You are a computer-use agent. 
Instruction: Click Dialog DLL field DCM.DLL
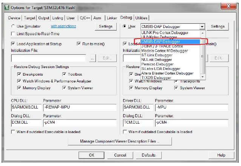pos(26,123)
